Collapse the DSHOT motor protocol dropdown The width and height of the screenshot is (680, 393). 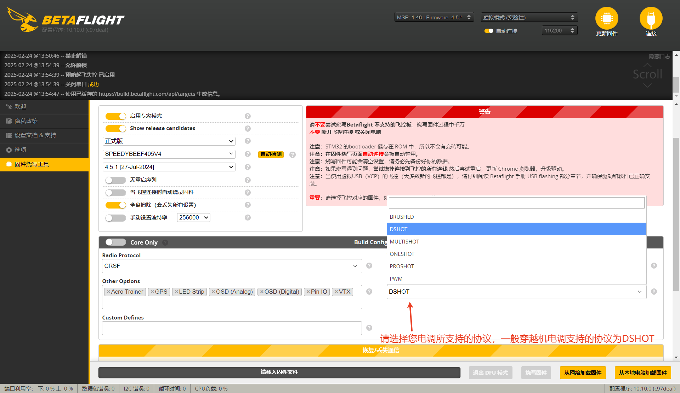(516, 292)
